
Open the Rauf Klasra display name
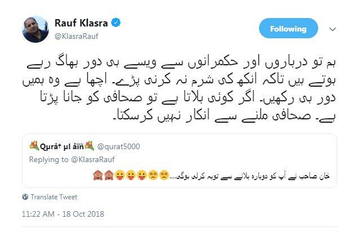click(x=81, y=23)
